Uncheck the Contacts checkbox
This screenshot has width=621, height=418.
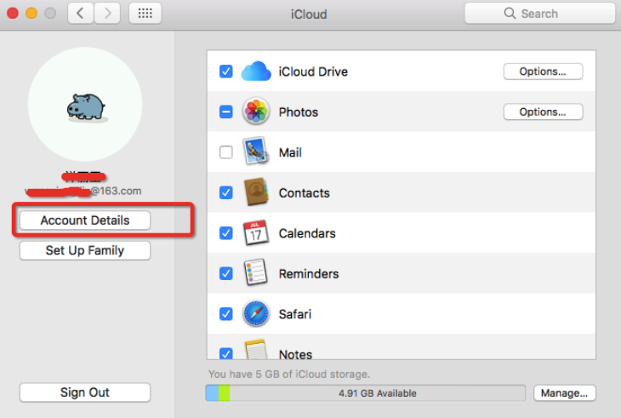pyautogui.click(x=225, y=192)
